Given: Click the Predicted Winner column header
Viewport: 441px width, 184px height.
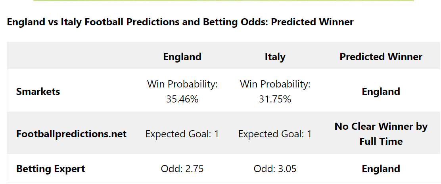Looking at the screenshot, I should 381,57.
